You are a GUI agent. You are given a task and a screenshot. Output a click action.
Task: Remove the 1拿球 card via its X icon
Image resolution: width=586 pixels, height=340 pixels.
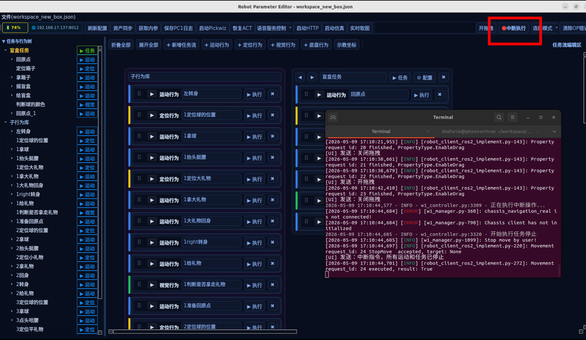coord(272,136)
